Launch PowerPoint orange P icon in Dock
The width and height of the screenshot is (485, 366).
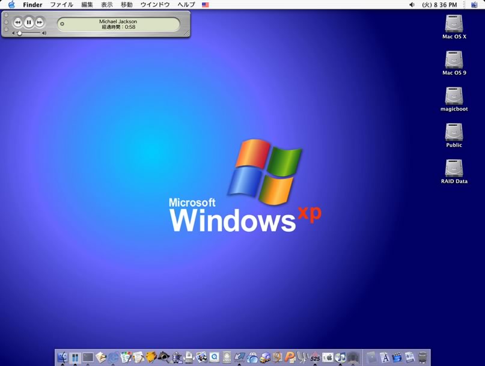pyautogui.click(x=290, y=358)
